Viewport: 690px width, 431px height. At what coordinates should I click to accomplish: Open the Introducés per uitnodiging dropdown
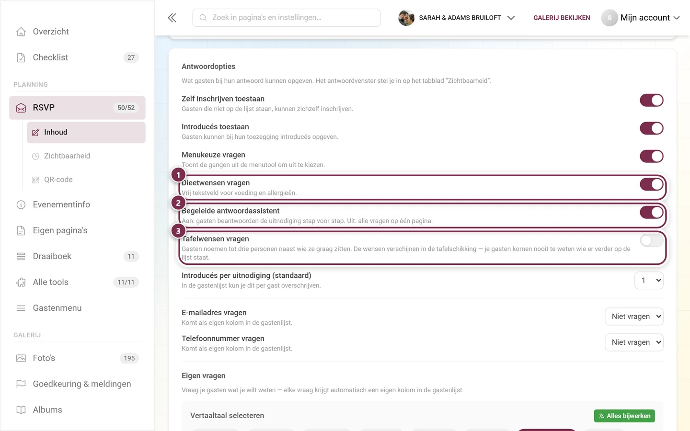(649, 280)
